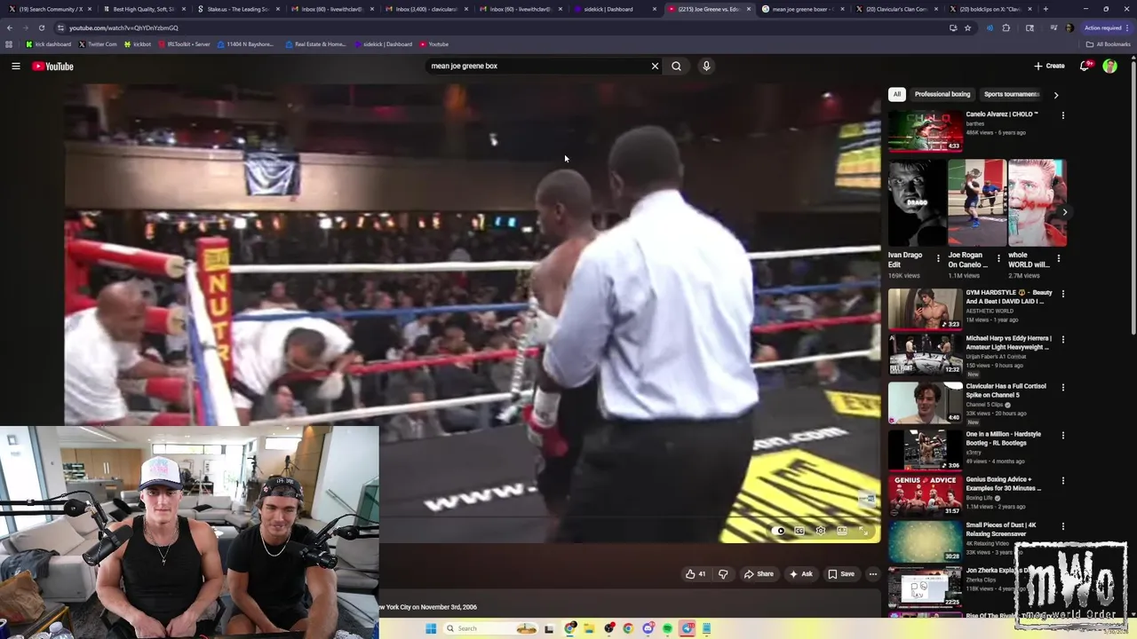Like the video with thumbs up
Screen dimensions: 1137x639
click(x=696, y=574)
